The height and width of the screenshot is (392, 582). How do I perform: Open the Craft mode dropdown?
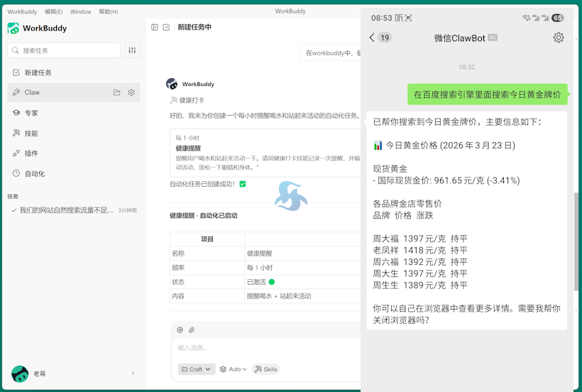[197, 369]
